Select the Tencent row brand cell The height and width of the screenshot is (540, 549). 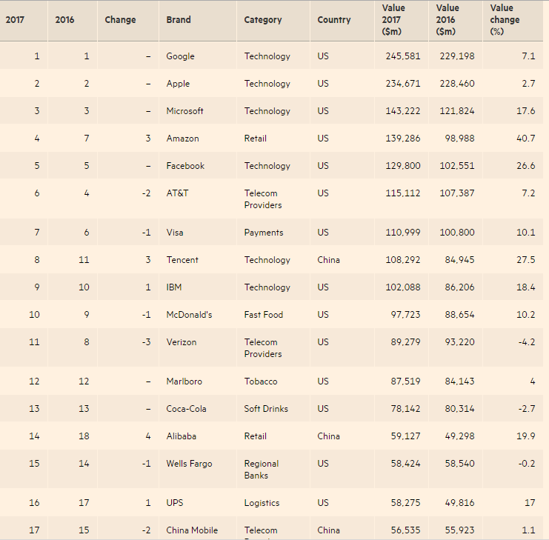[182, 260]
